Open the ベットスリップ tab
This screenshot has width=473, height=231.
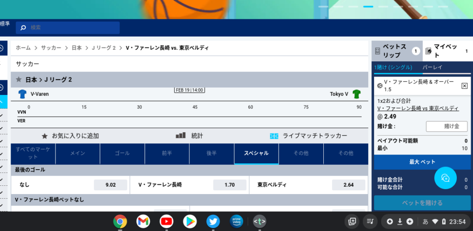pos(397,51)
